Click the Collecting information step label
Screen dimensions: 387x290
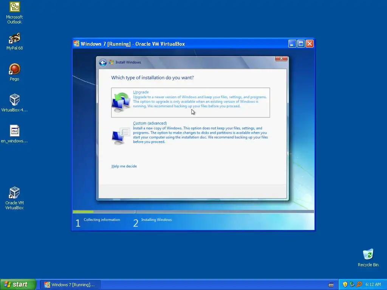click(x=102, y=219)
